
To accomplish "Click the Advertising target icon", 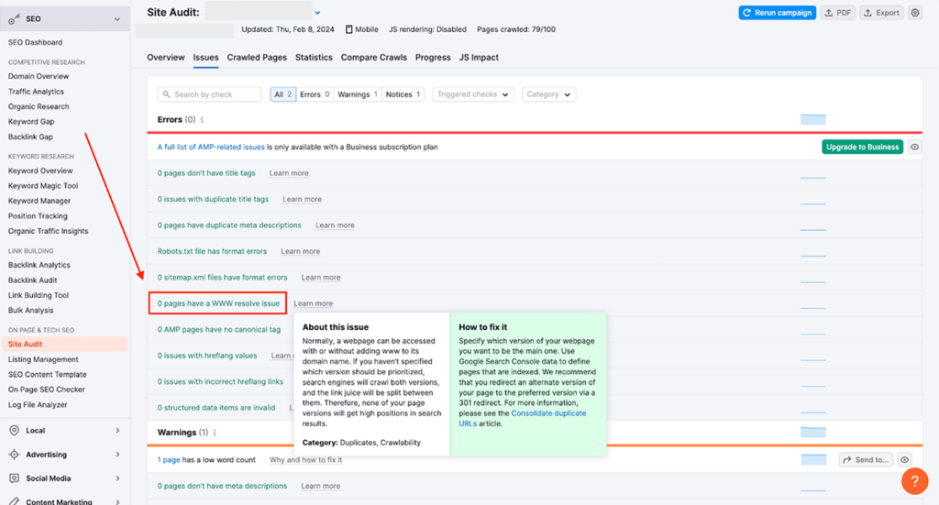I will coord(15,455).
